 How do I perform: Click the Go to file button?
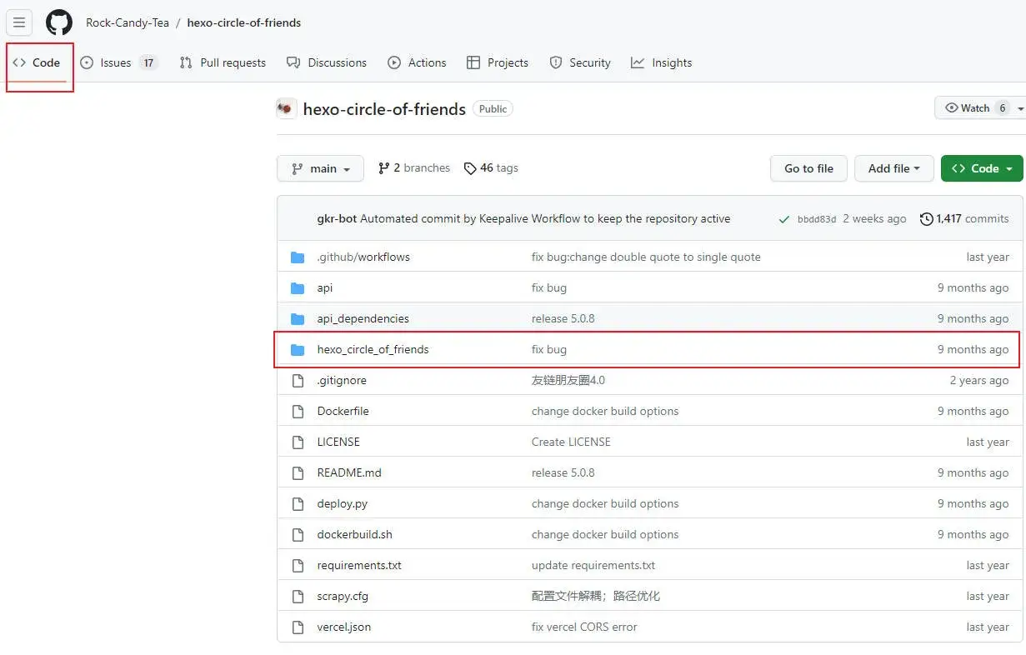tap(808, 168)
